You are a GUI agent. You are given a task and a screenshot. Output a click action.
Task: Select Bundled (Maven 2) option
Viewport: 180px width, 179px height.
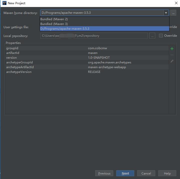coord(54,19)
